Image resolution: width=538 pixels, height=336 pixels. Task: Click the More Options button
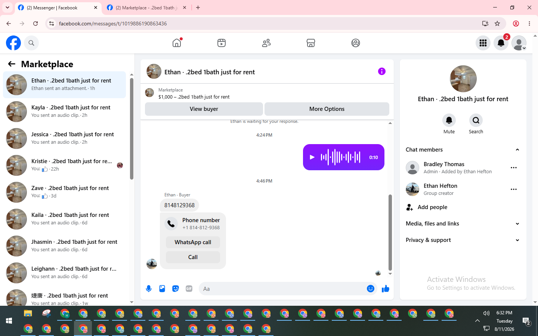[x=327, y=109]
